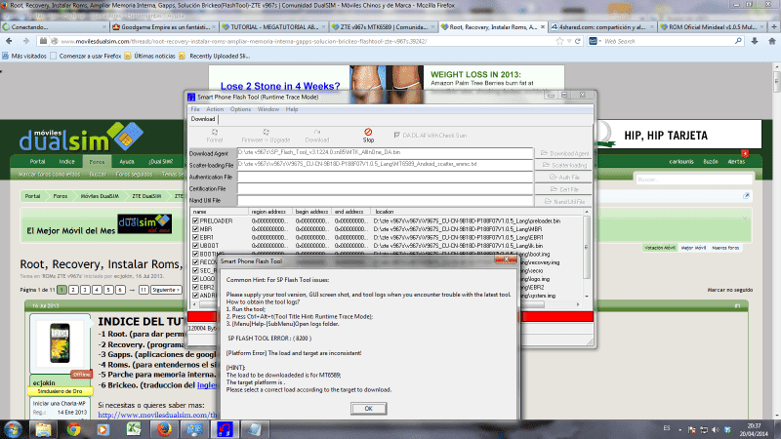Open Options menu in Flash Tool
This screenshot has width=781, height=439.
click(x=240, y=109)
